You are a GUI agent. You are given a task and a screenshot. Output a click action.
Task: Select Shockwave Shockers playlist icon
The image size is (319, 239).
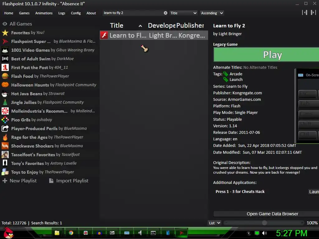tap(5, 146)
